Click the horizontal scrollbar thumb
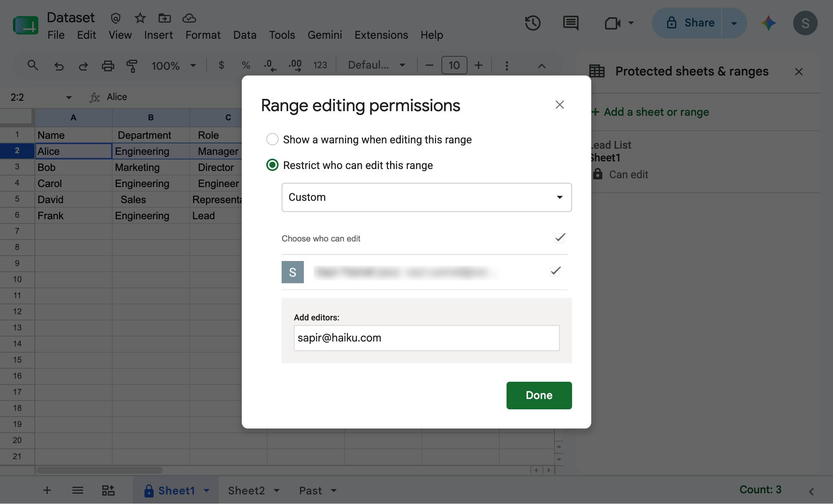The width and height of the screenshot is (833, 504). click(100, 470)
